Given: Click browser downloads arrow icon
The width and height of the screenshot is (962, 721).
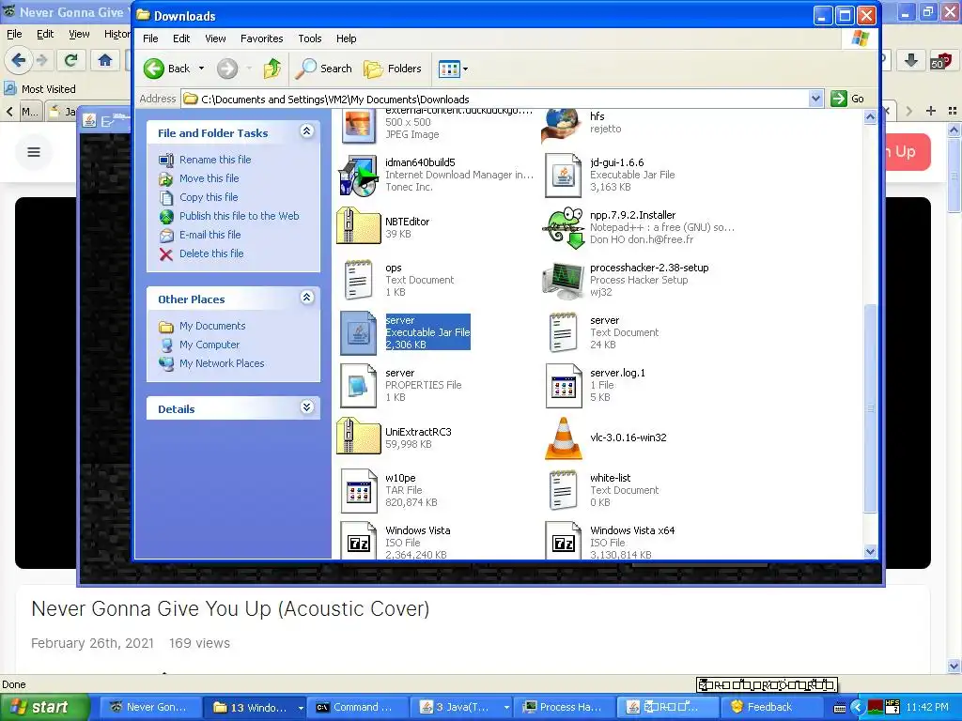Looking at the screenshot, I should [911, 60].
